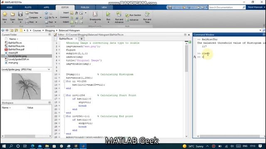
Task: Open the help question mark icon
Action: click(x=203, y=7)
